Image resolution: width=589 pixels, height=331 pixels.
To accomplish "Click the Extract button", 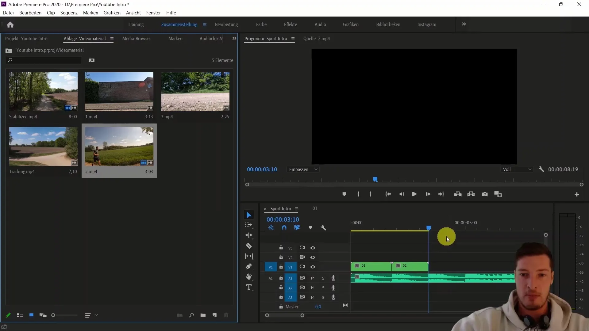I will (x=471, y=194).
